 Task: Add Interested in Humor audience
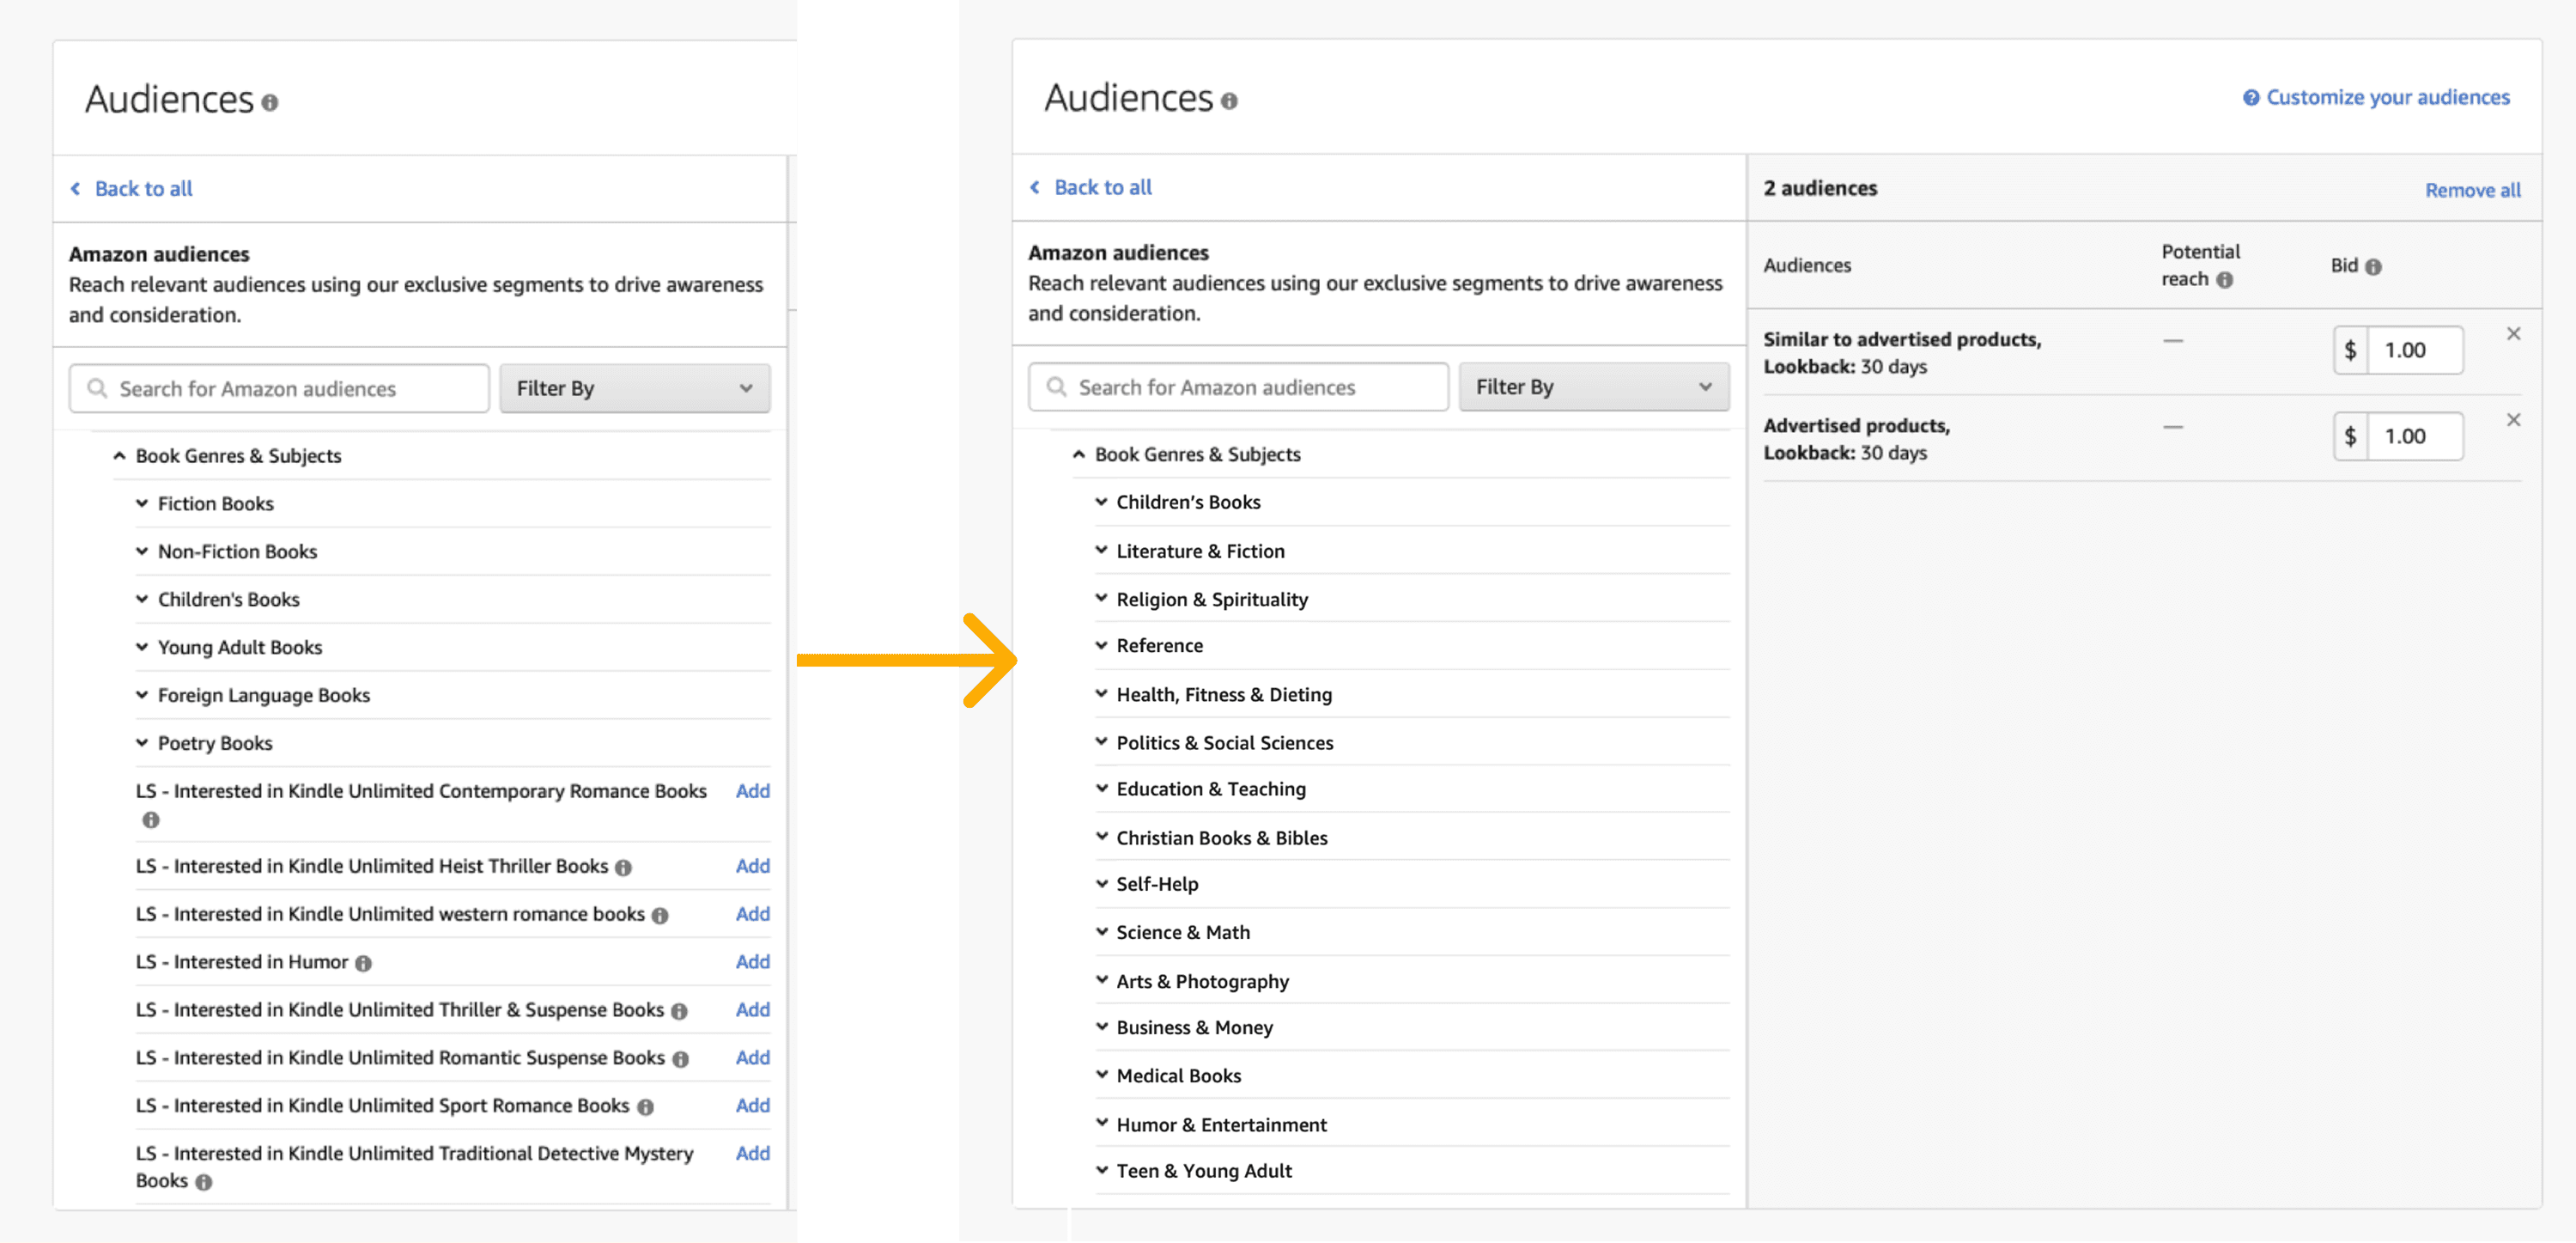752,962
